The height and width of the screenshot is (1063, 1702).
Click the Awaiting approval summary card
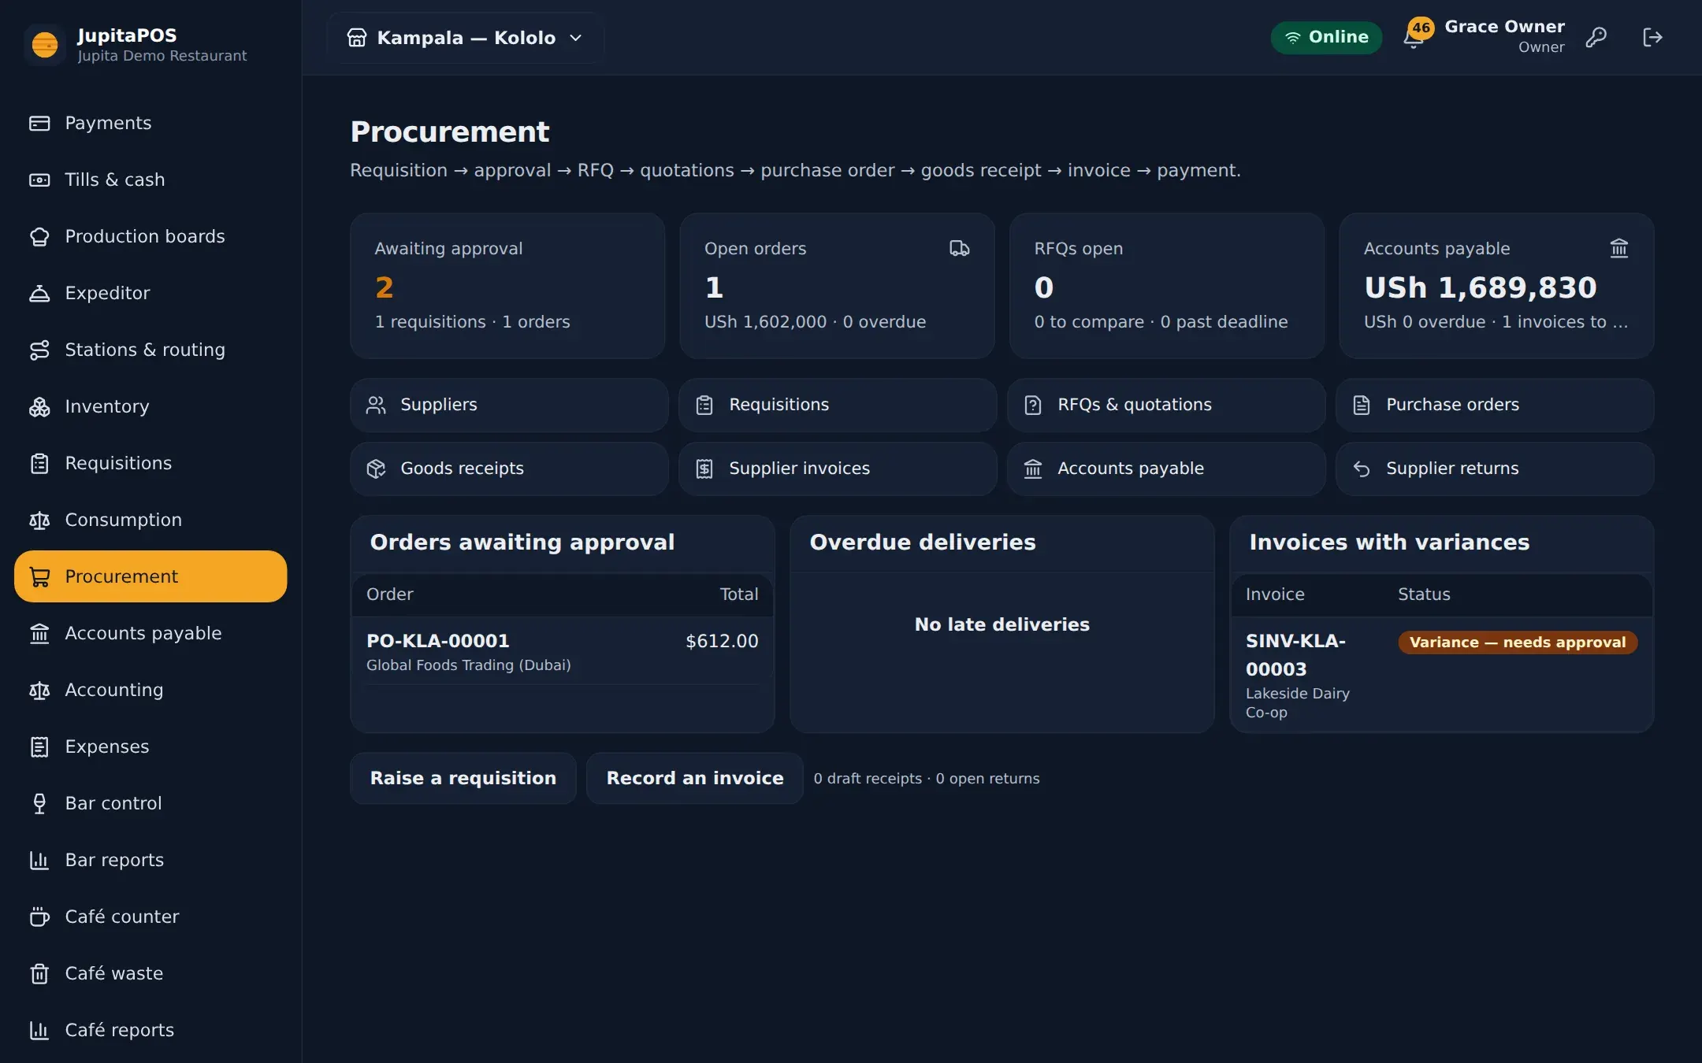click(x=507, y=286)
